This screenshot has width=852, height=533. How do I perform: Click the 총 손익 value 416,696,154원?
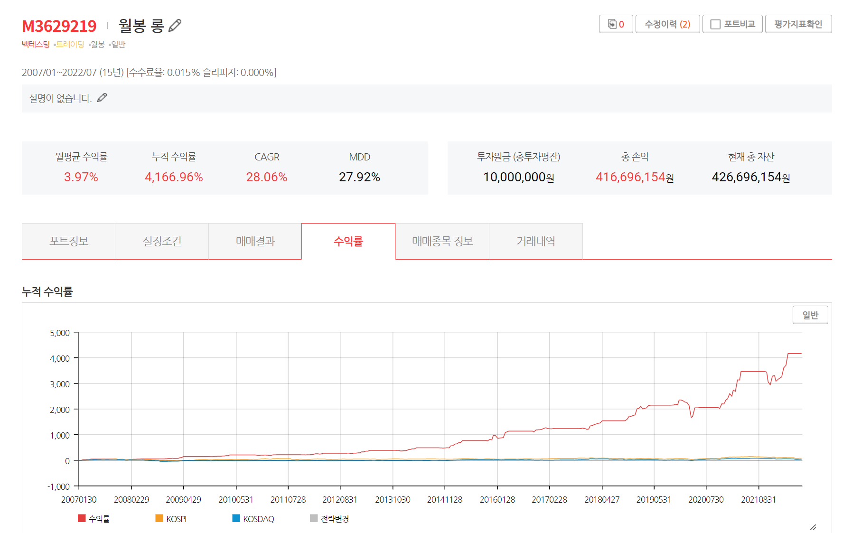coord(635,177)
